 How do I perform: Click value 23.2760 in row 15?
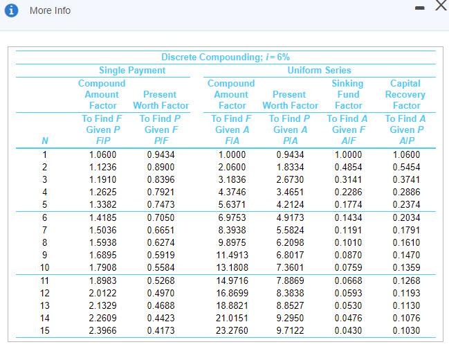pyautogui.click(x=232, y=331)
